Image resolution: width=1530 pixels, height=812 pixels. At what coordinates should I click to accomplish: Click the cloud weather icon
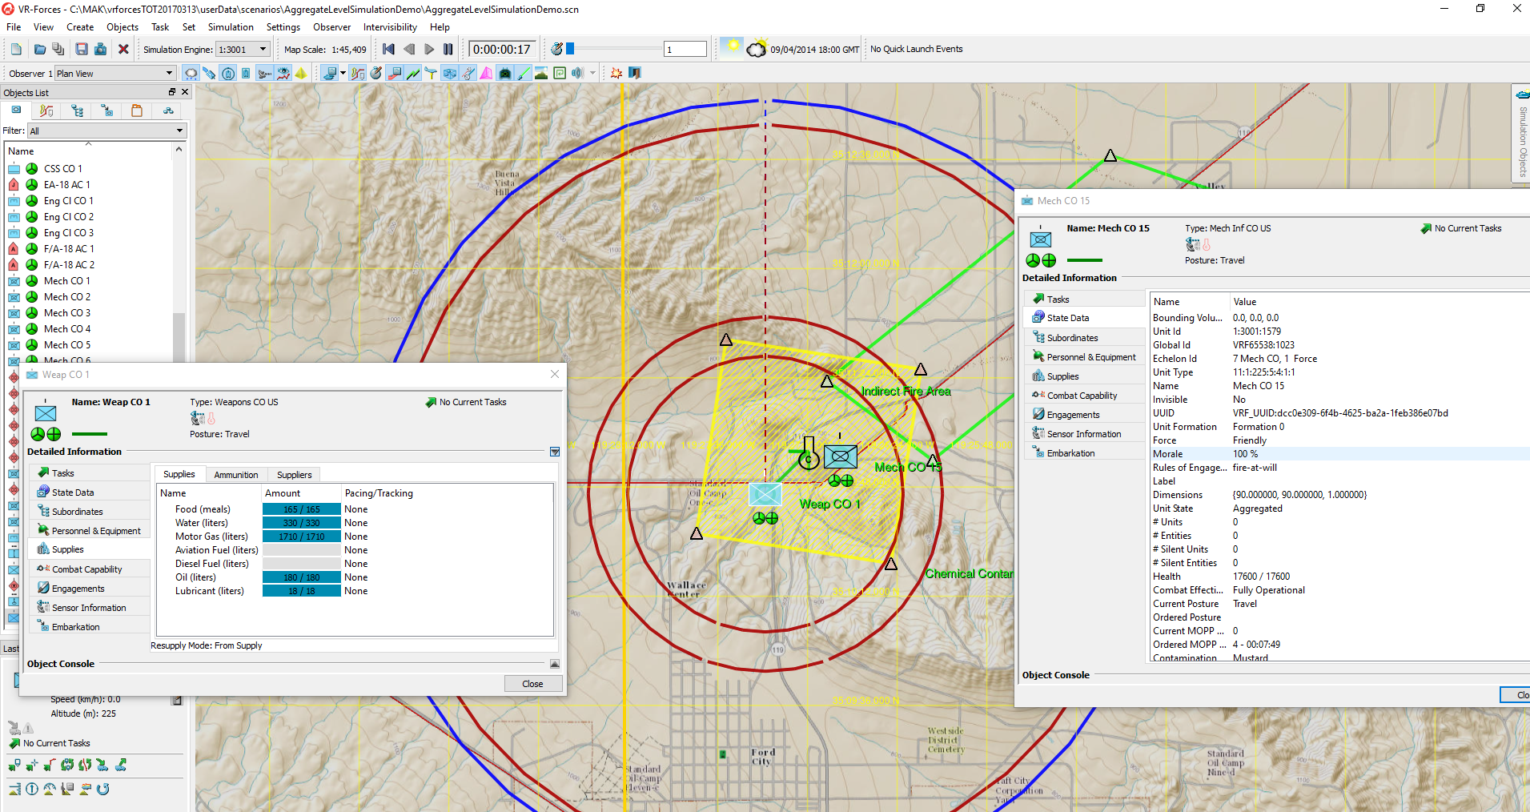[x=757, y=50]
